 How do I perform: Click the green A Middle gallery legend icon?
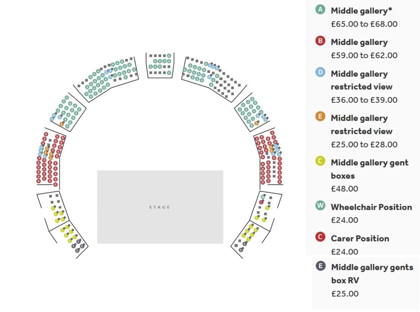click(x=320, y=10)
